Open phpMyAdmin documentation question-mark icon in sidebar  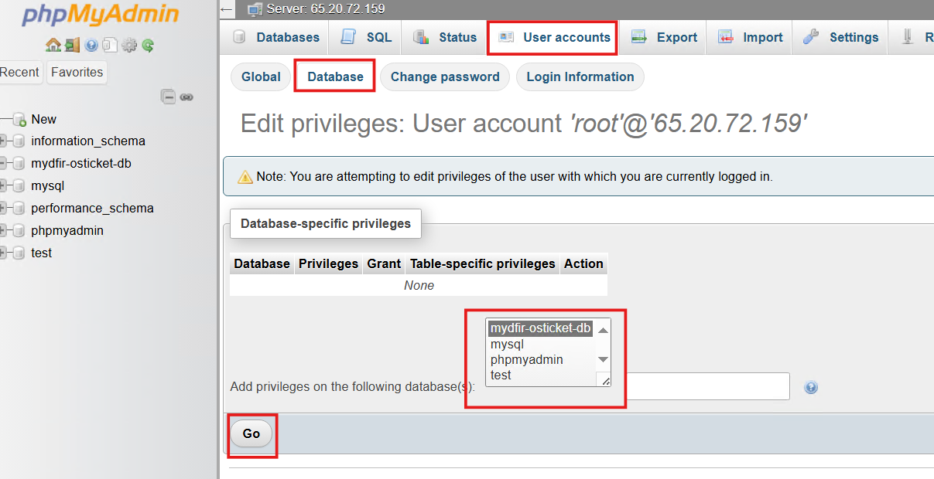click(x=91, y=46)
